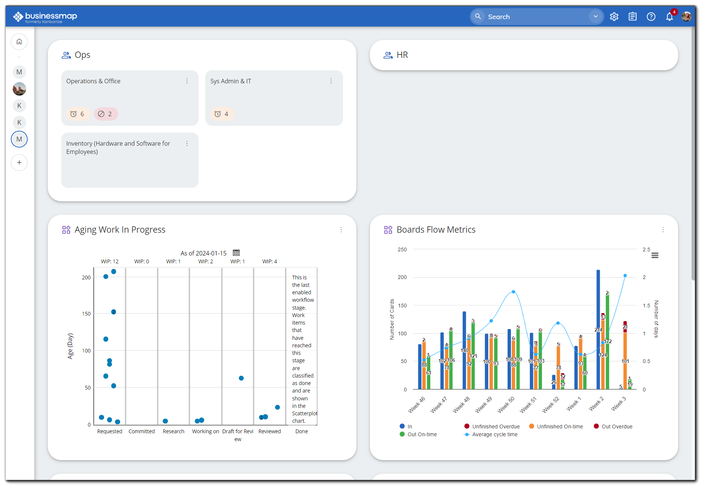Open the Sys Admin & IT card options menu
This screenshot has height=490, width=705.
(x=331, y=81)
